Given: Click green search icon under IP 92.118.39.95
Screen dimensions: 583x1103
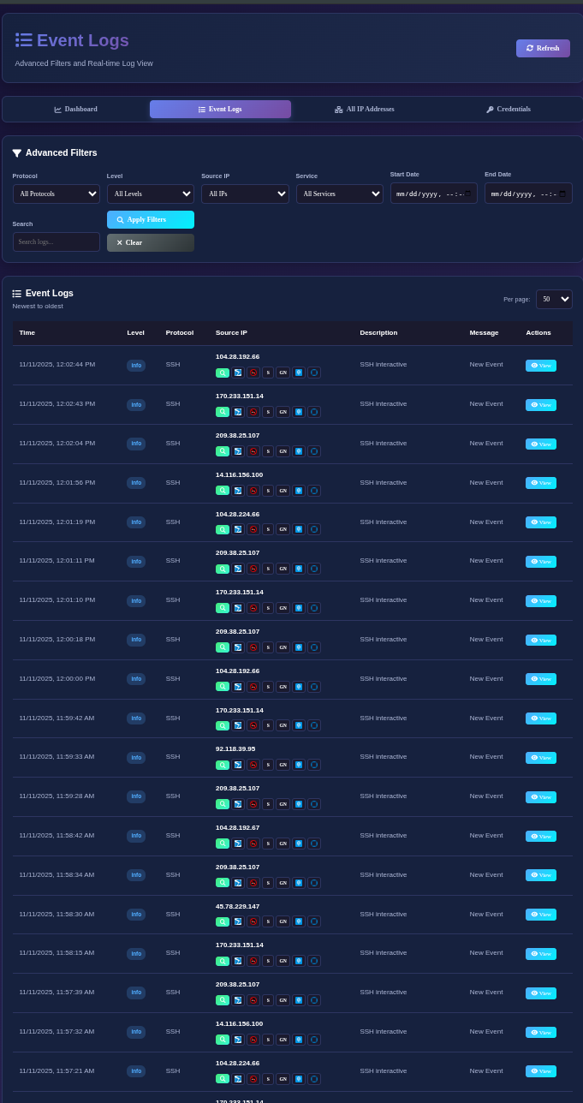Looking at the screenshot, I should pos(223,765).
